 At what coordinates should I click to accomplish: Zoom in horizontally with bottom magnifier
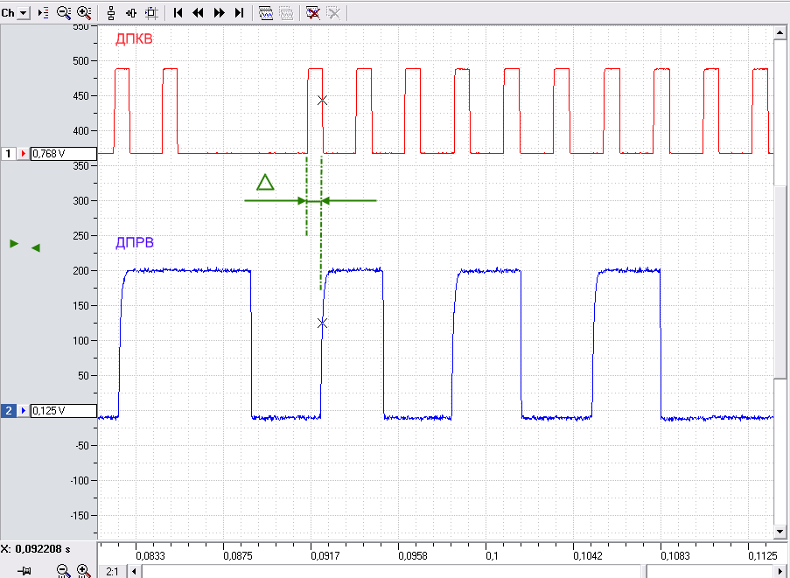[84, 571]
